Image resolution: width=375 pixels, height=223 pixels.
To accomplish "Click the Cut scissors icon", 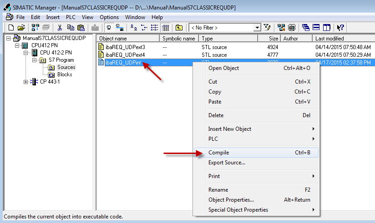I will pyautogui.click(x=60, y=28).
